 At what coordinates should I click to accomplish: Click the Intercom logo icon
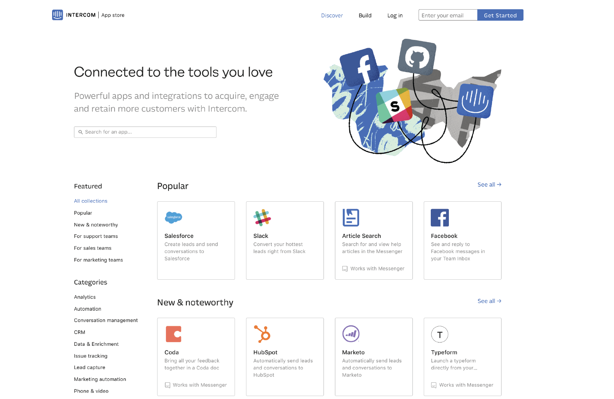tap(57, 15)
